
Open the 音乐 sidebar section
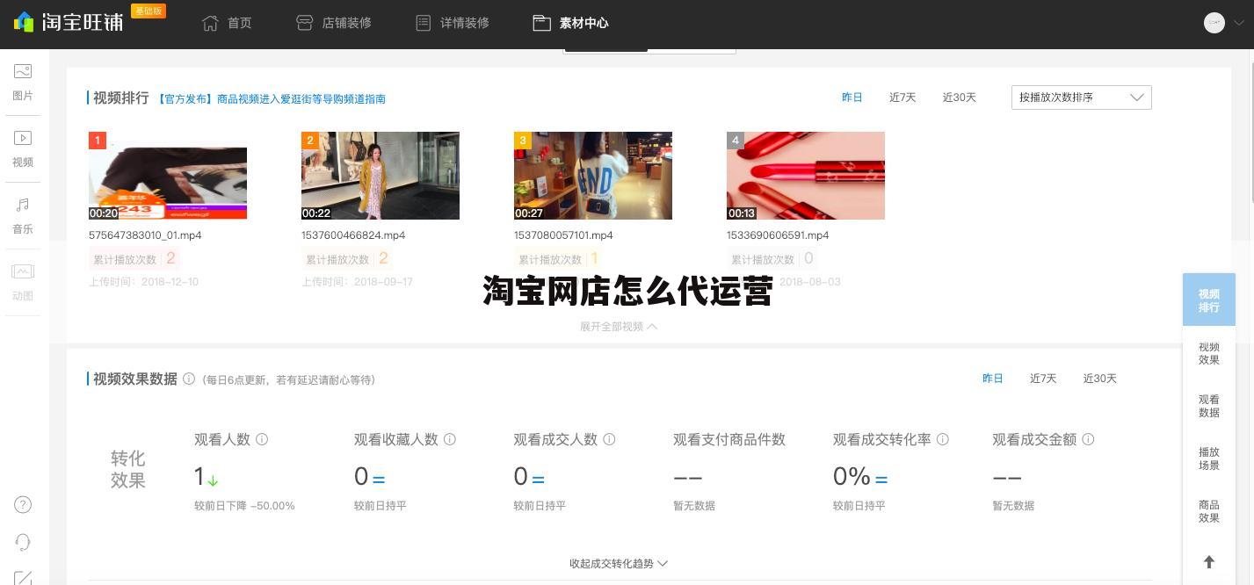coord(23,216)
